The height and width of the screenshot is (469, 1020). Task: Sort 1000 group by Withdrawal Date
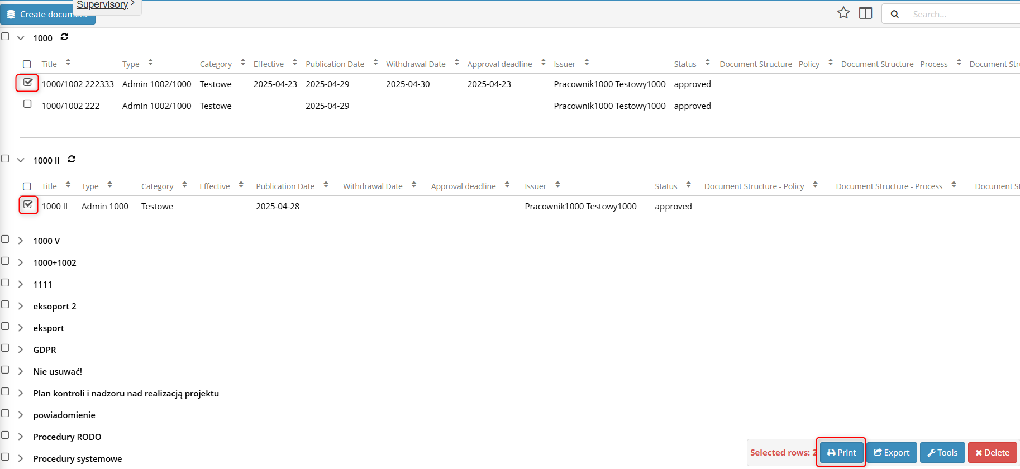tap(456, 63)
